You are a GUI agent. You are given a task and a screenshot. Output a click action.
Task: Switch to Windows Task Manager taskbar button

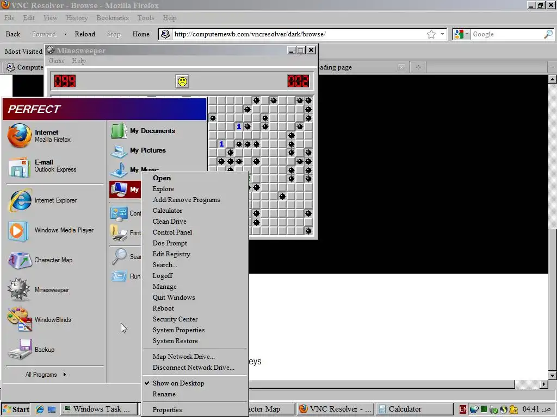[99, 409]
